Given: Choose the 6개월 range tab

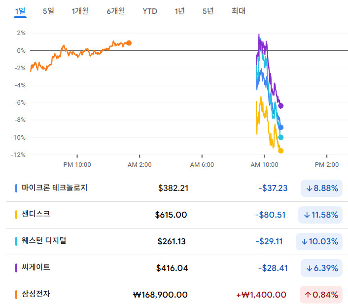Looking at the screenshot, I should (x=116, y=11).
